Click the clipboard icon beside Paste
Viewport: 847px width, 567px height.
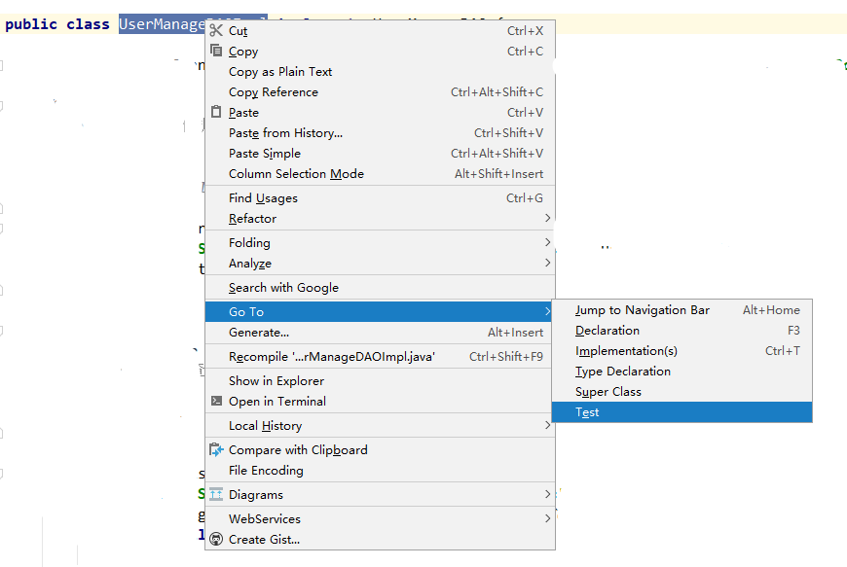point(216,112)
